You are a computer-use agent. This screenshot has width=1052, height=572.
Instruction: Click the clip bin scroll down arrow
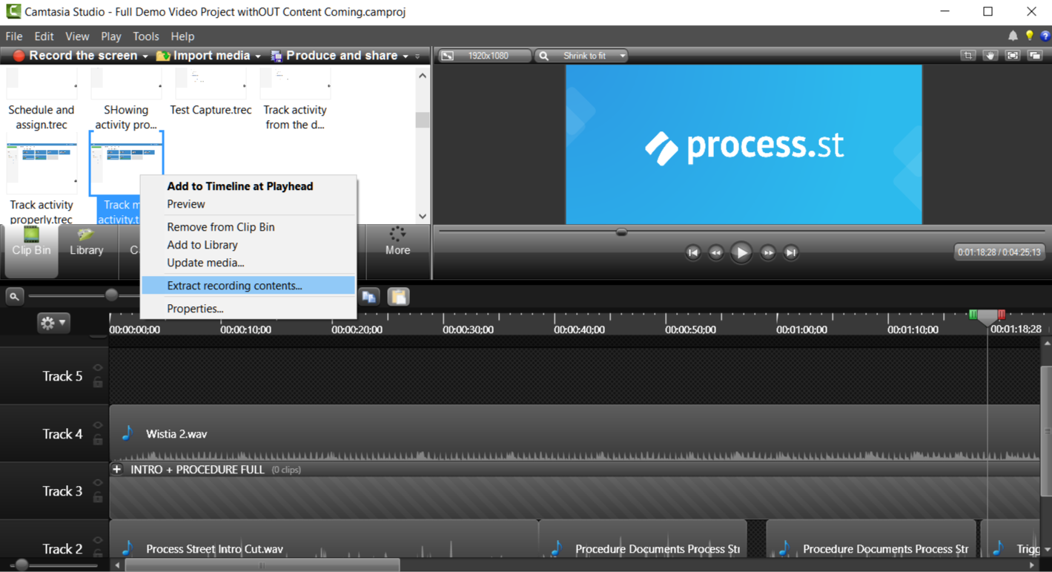click(423, 217)
